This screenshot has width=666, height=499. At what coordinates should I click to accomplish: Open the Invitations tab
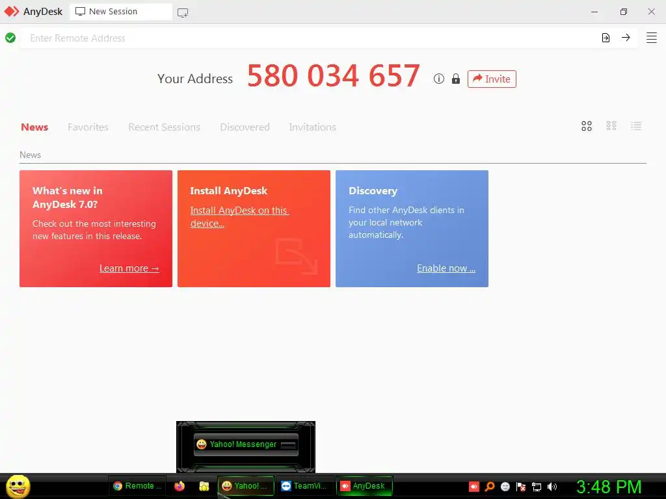[312, 127]
